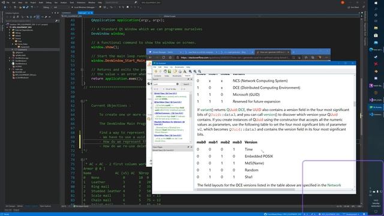Click Solution Explorer search magnifier icon
Screen dimensions: 384x216
56,21
